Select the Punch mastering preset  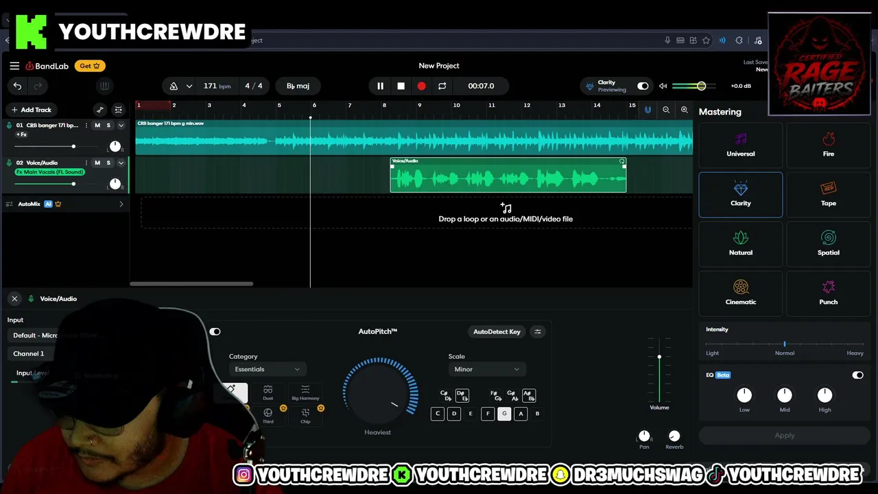pyautogui.click(x=829, y=294)
